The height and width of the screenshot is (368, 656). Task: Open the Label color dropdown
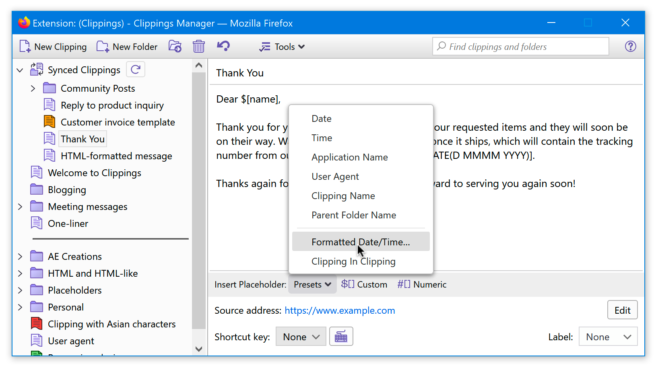608,337
